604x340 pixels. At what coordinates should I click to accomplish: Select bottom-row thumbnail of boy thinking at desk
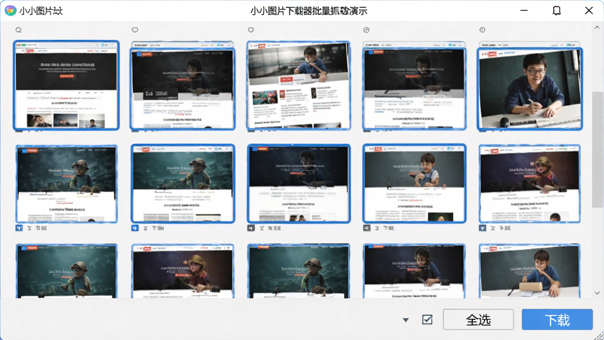tap(530, 271)
